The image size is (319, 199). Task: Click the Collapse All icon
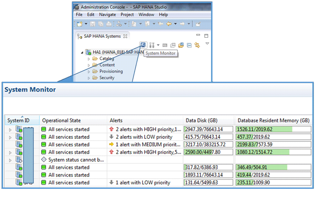click(189, 45)
